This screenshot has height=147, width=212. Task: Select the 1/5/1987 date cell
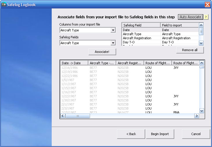(68, 80)
